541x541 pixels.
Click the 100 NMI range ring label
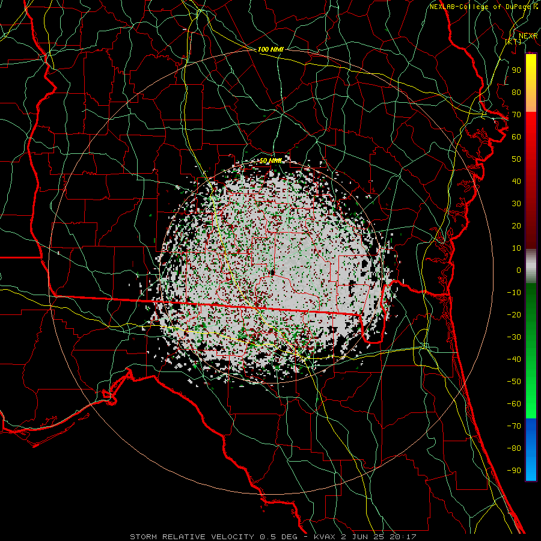[x=270, y=49]
